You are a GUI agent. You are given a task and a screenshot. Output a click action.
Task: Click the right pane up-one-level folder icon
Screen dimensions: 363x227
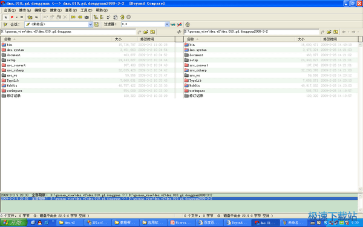(x=336, y=32)
